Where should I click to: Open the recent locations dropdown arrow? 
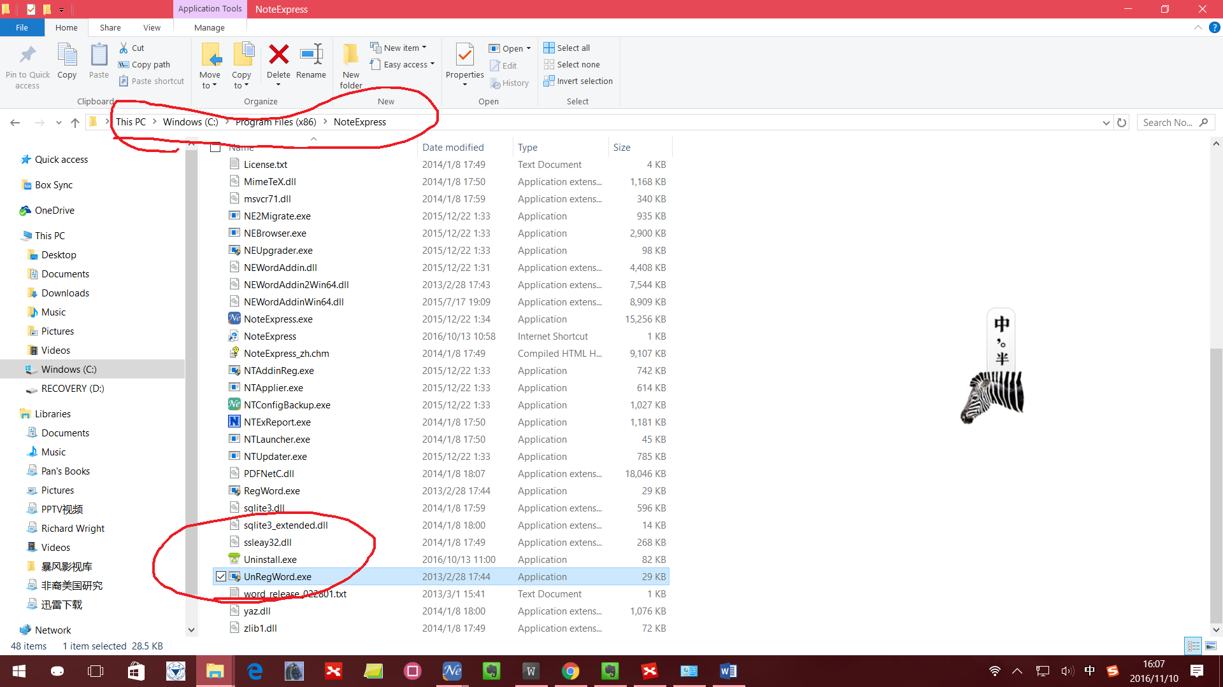[59, 122]
